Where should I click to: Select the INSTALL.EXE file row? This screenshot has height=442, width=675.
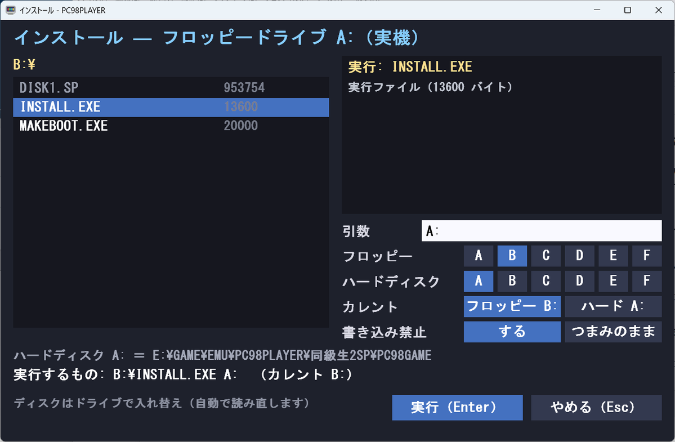(171, 107)
